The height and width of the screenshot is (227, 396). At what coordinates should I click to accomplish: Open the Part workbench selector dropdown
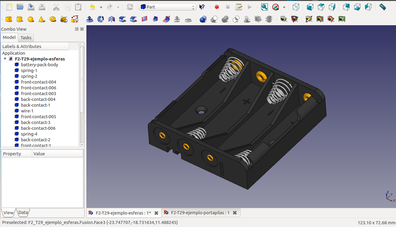167,7
